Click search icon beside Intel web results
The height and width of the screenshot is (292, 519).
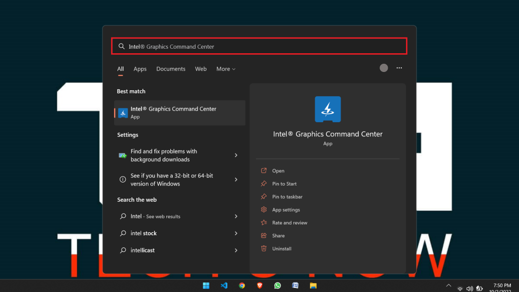click(x=123, y=216)
